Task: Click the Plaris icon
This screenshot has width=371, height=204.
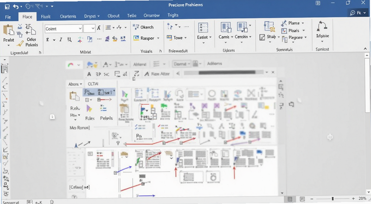Action: coord(284,31)
